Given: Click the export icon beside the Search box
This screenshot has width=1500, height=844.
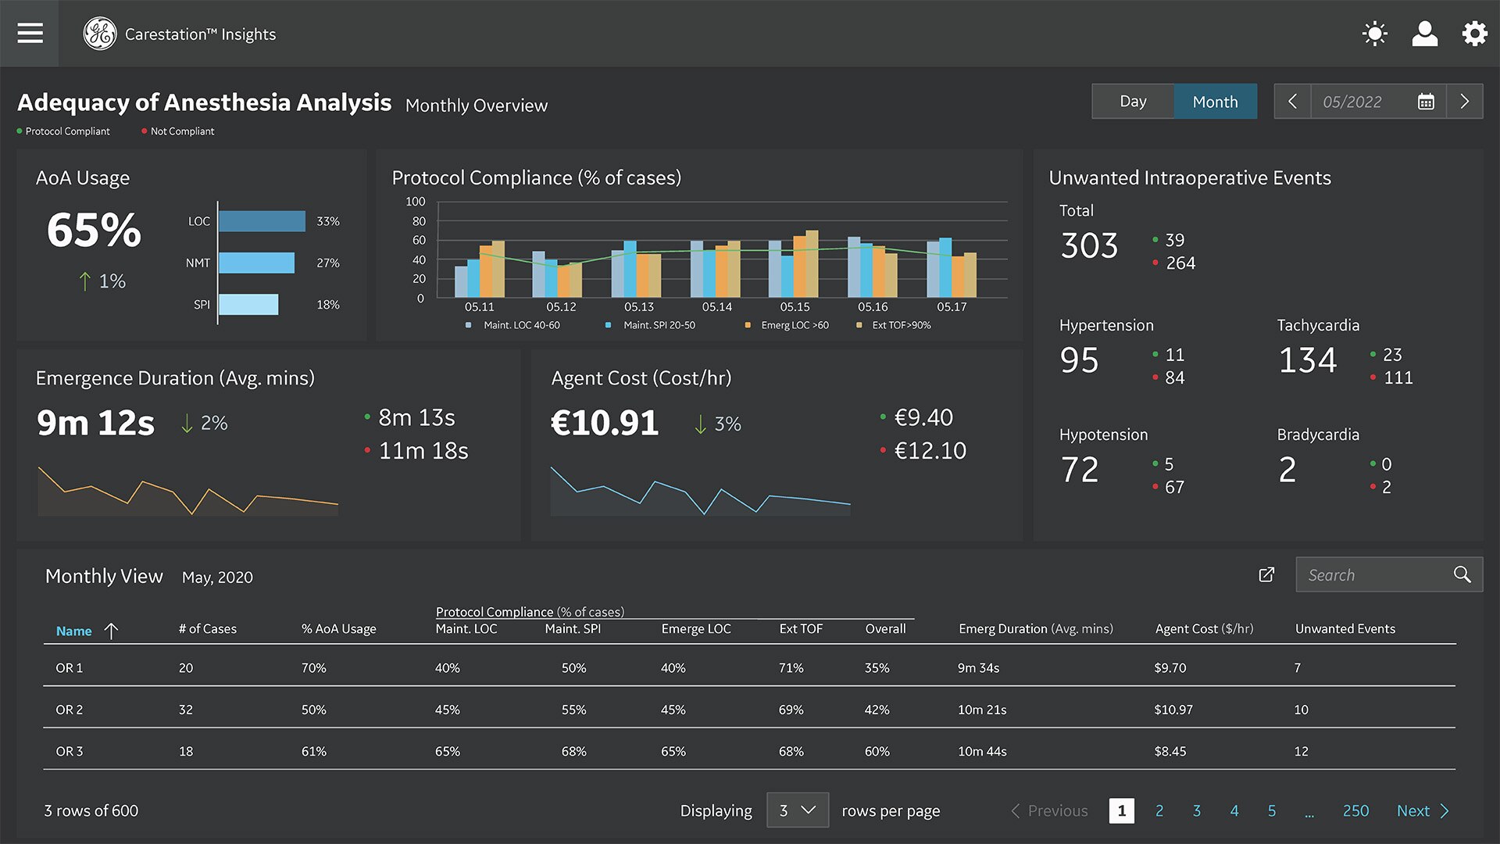Looking at the screenshot, I should pyautogui.click(x=1266, y=574).
